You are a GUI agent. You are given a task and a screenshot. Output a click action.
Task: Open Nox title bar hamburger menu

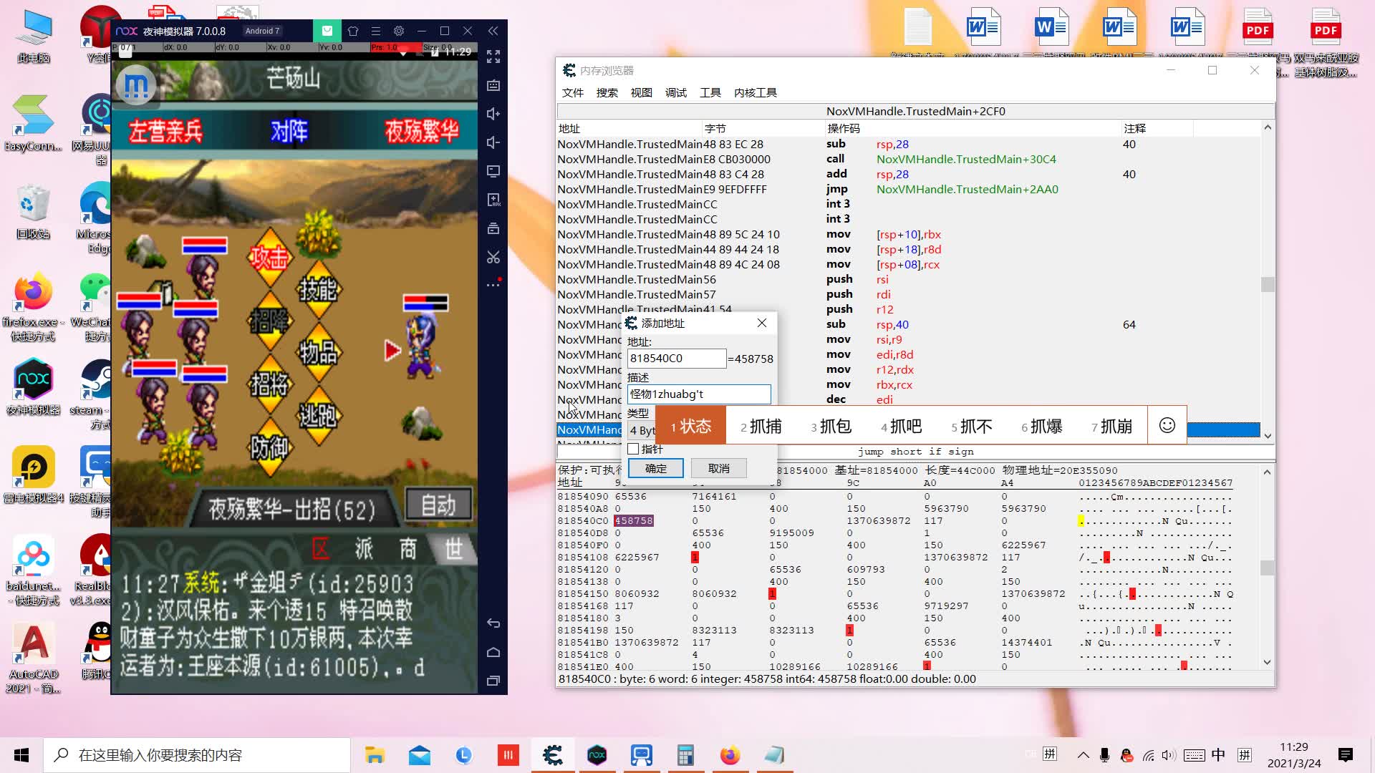point(375,31)
